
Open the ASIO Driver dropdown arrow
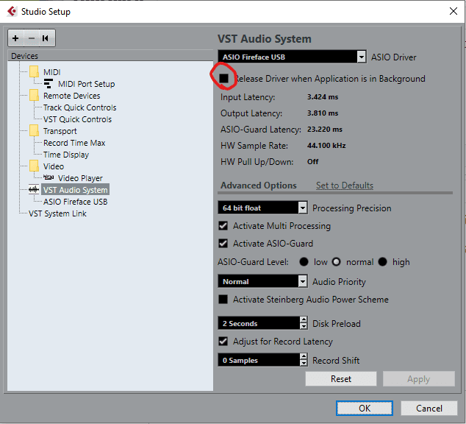362,57
